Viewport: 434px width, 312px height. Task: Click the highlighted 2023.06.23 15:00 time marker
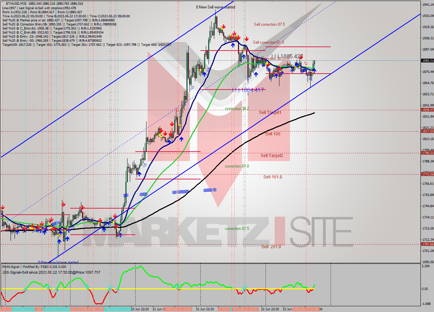tap(306, 309)
